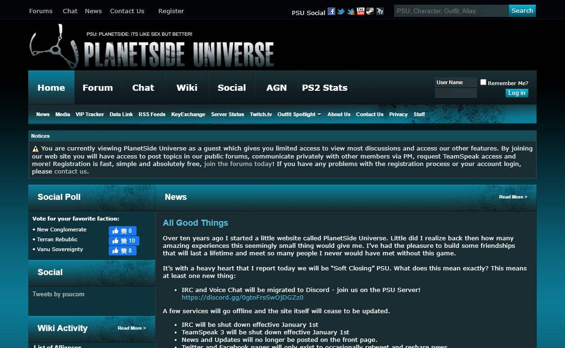Open the PSU Facebook icon

[x=331, y=11]
